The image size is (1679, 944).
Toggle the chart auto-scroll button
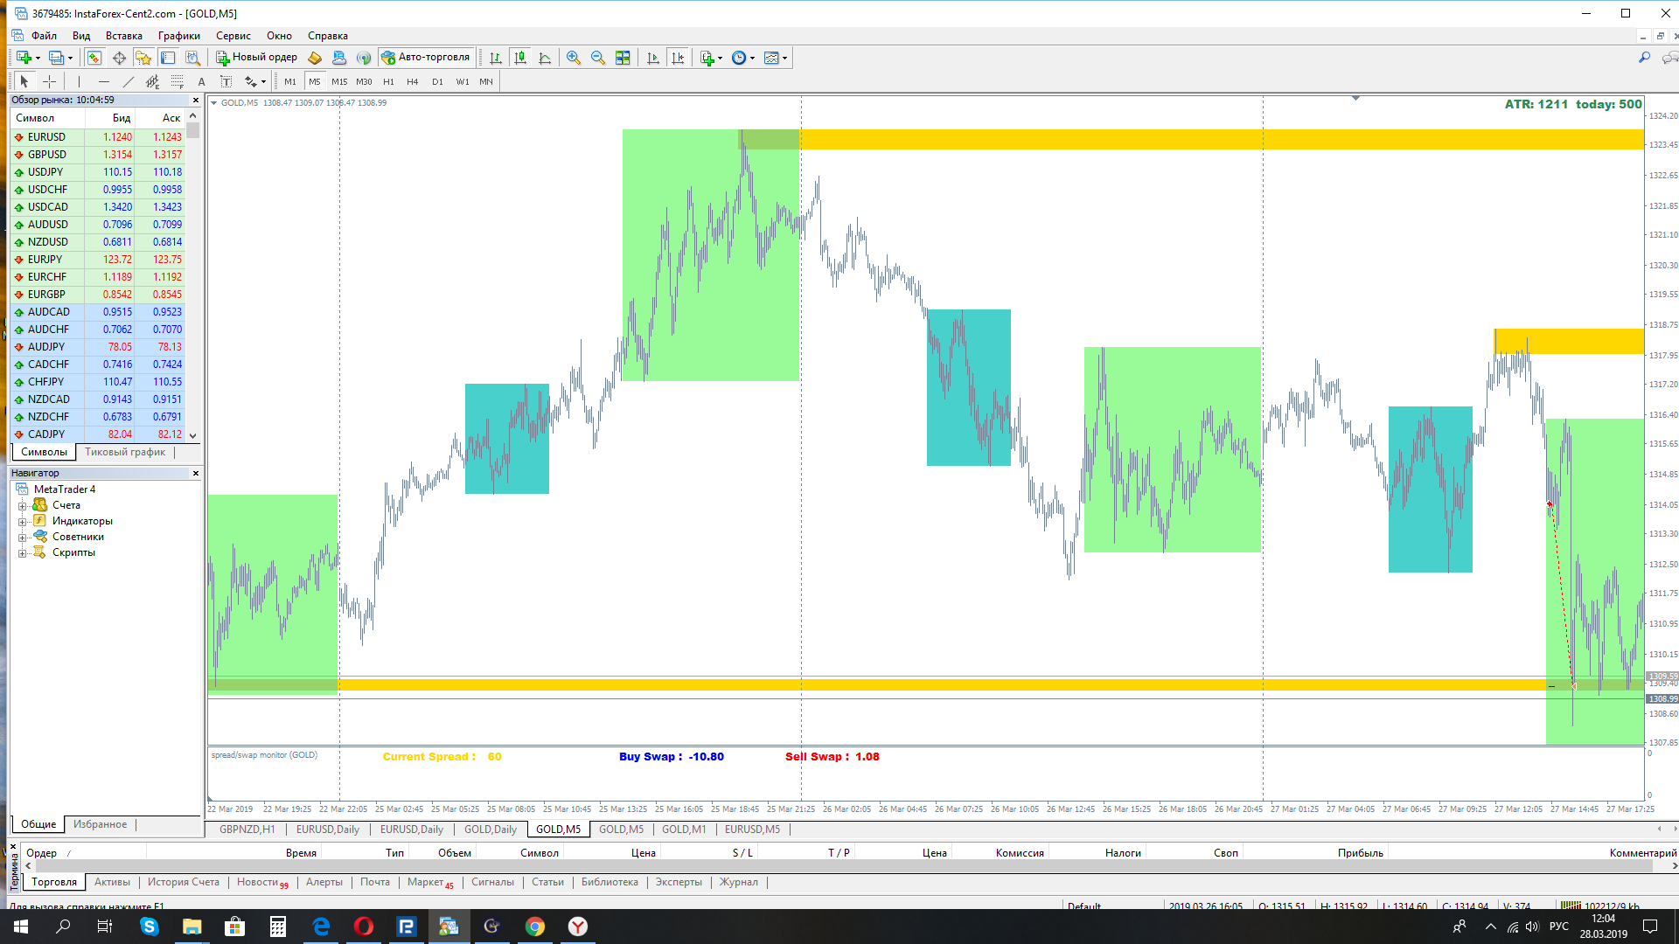pos(653,58)
